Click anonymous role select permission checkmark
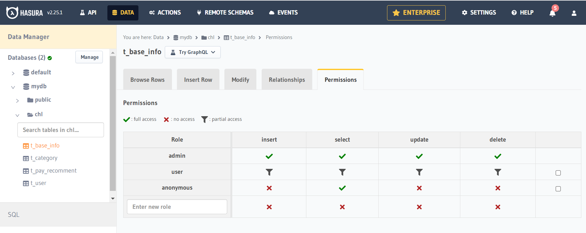Image resolution: width=586 pixels, height=233 pixels. point(342,188)
